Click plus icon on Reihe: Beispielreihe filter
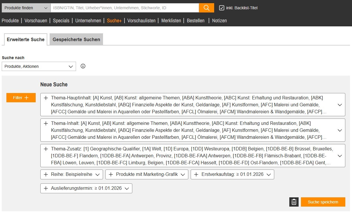The image size is (352, 215). pos(46,174)
